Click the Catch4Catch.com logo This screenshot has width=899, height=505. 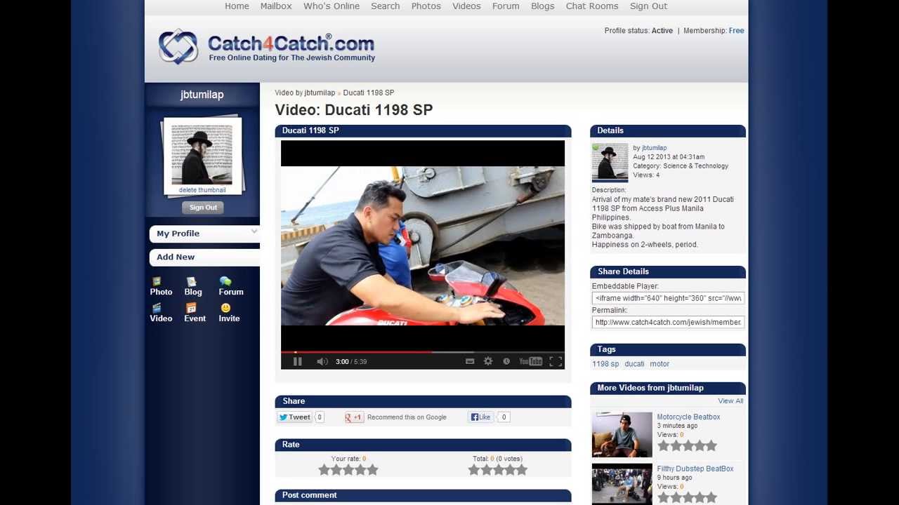[267, 47]
